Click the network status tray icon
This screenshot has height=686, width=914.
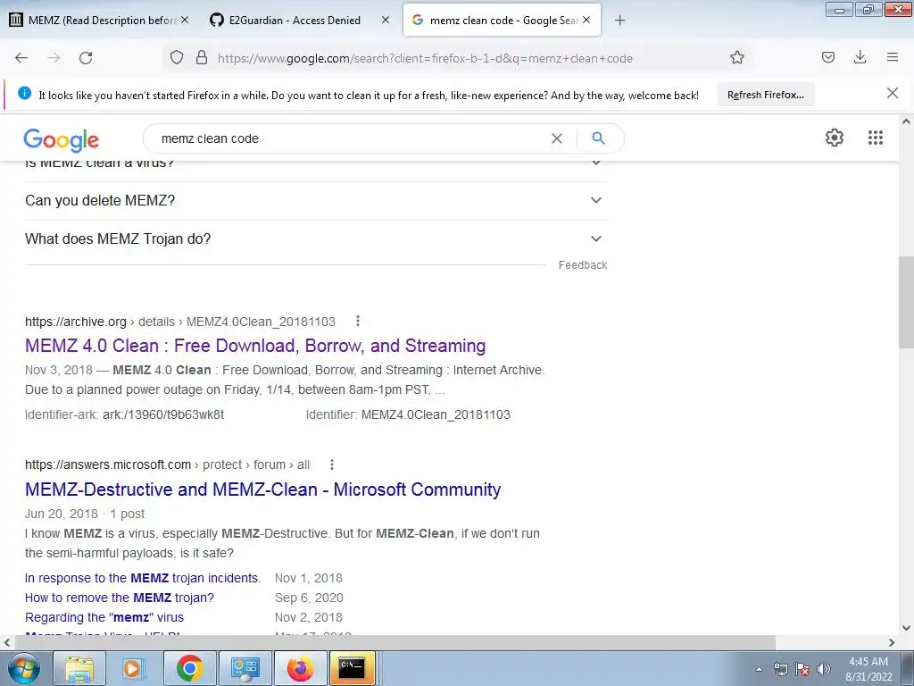click(780, 669)
